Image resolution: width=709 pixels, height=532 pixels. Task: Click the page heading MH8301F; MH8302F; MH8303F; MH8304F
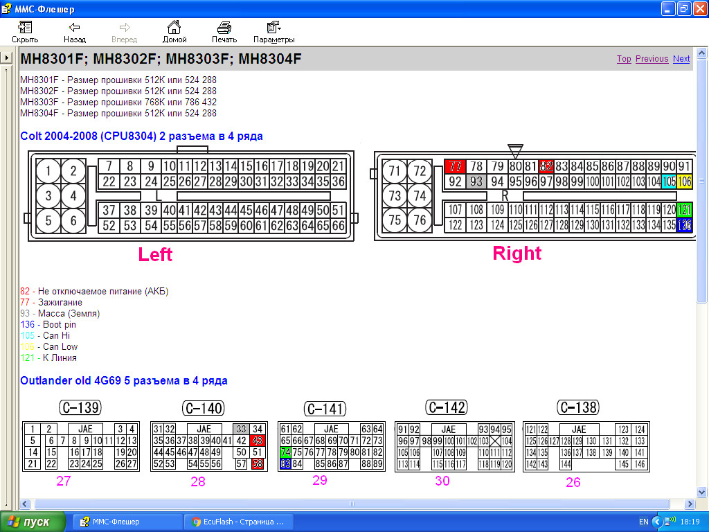161,59
